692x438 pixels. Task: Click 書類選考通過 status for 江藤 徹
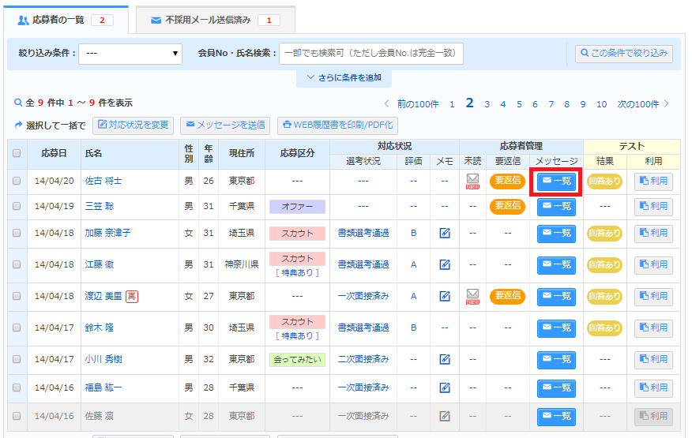coord(363,264)
